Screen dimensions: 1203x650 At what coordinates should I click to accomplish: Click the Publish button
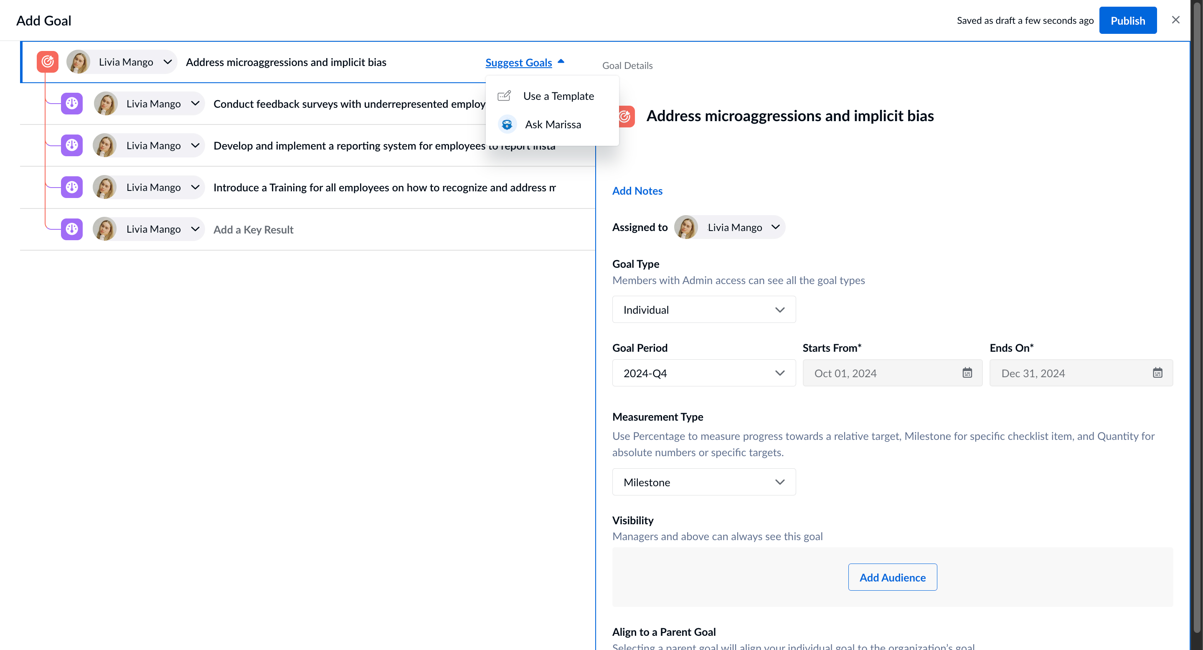[x=1127, y=20]
